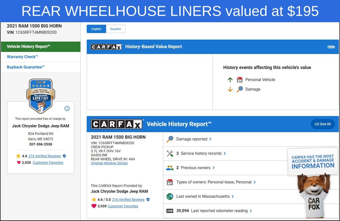Click the people icon for previous owners

click(170, 168)
